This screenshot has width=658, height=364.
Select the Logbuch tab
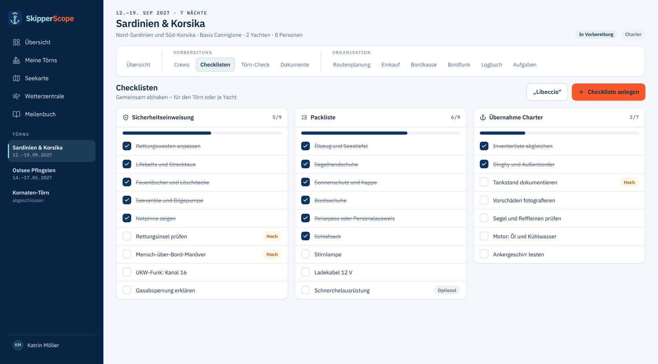(x=492, y=65)
